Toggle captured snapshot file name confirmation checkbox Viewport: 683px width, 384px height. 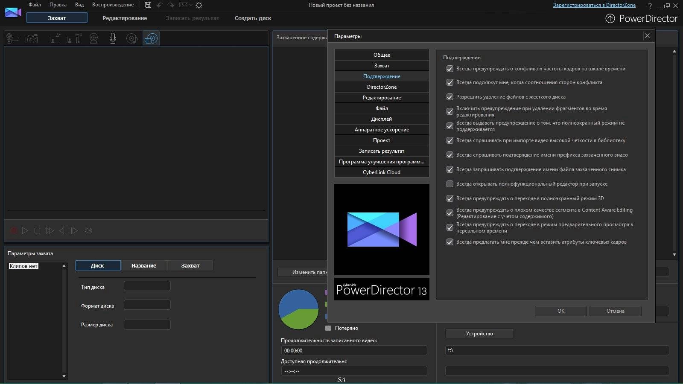(x=449, y=169)
